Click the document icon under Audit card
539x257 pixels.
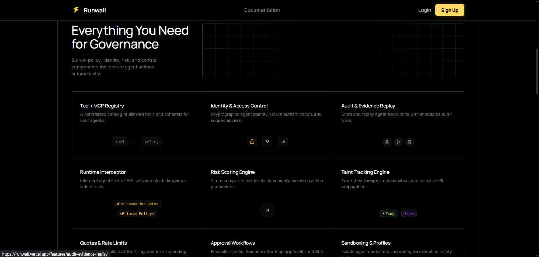(387, 142)
